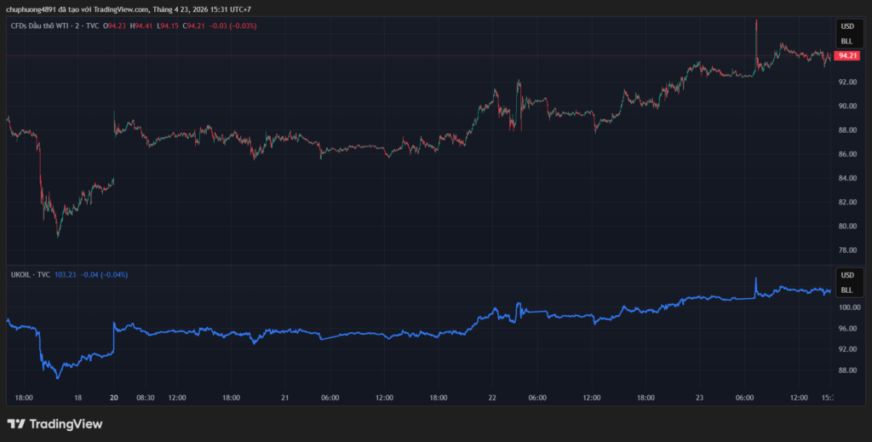
Task: Click the O94.23 open value in legend
Action: (116, 26)
